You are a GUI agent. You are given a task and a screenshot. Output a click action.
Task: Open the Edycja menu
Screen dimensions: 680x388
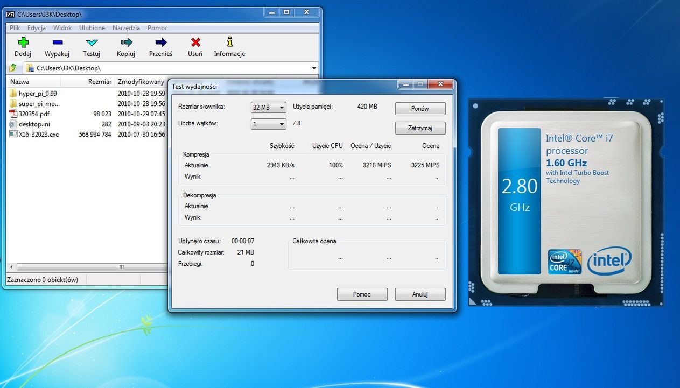coord(37,28)
